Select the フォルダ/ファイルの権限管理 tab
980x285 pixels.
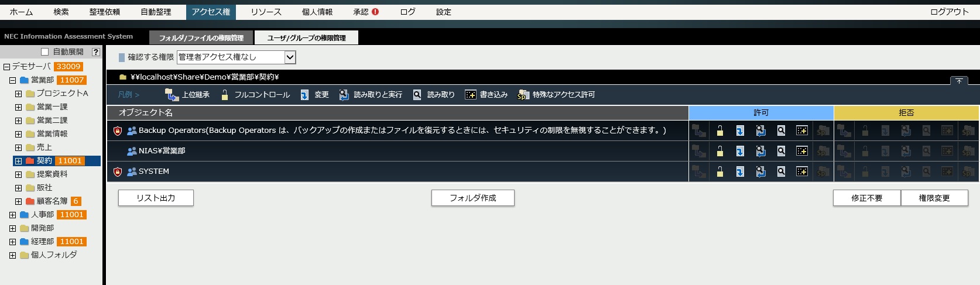pyautogui.click(x=201, y=37)
